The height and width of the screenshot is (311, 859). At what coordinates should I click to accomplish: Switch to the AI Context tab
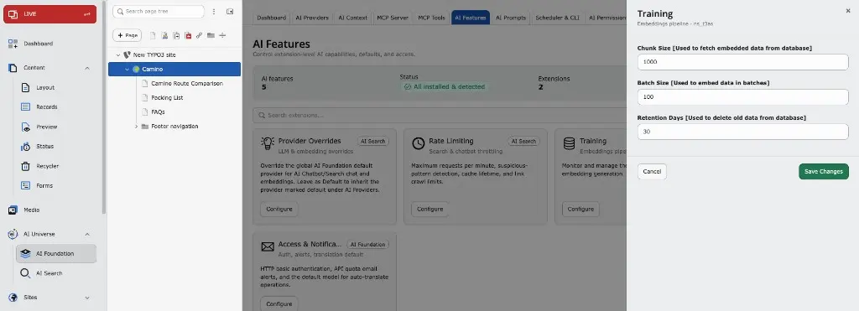(353, 18)
